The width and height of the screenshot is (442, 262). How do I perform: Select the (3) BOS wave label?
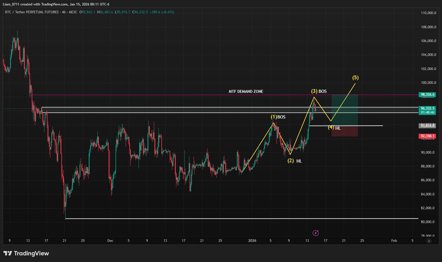click(x=319, y=91)
